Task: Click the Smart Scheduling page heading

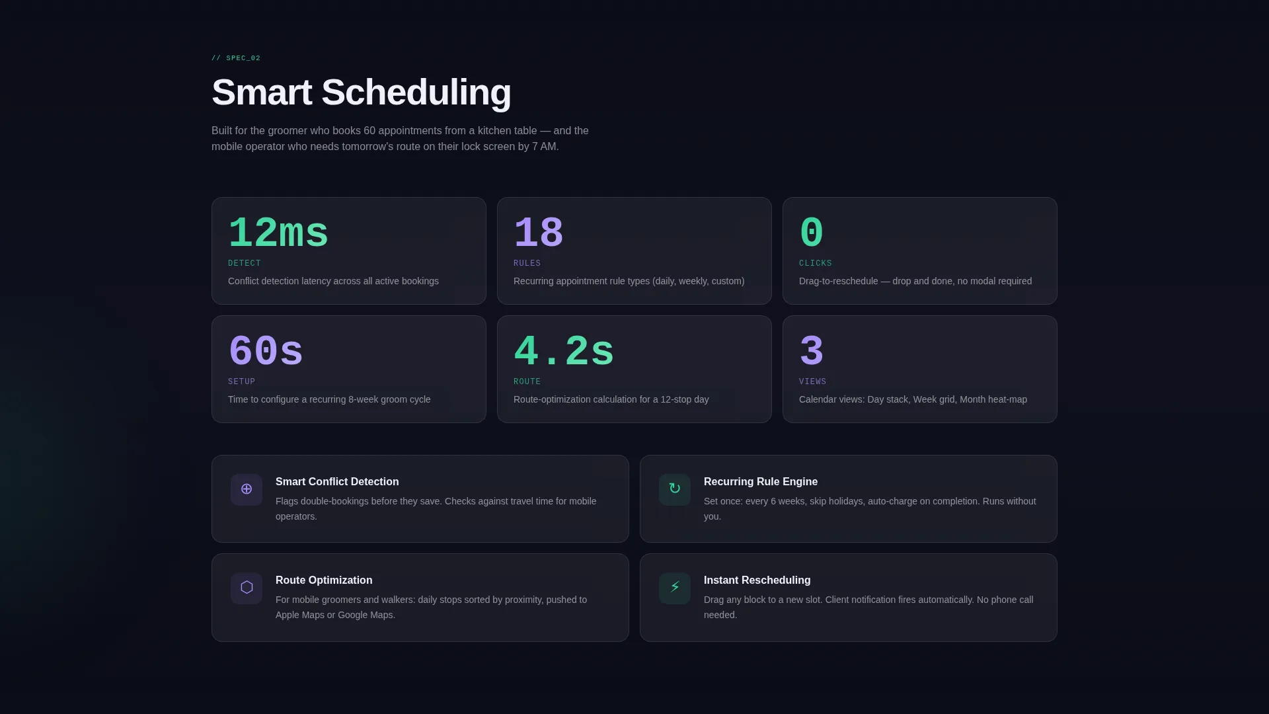Action: 362,92
